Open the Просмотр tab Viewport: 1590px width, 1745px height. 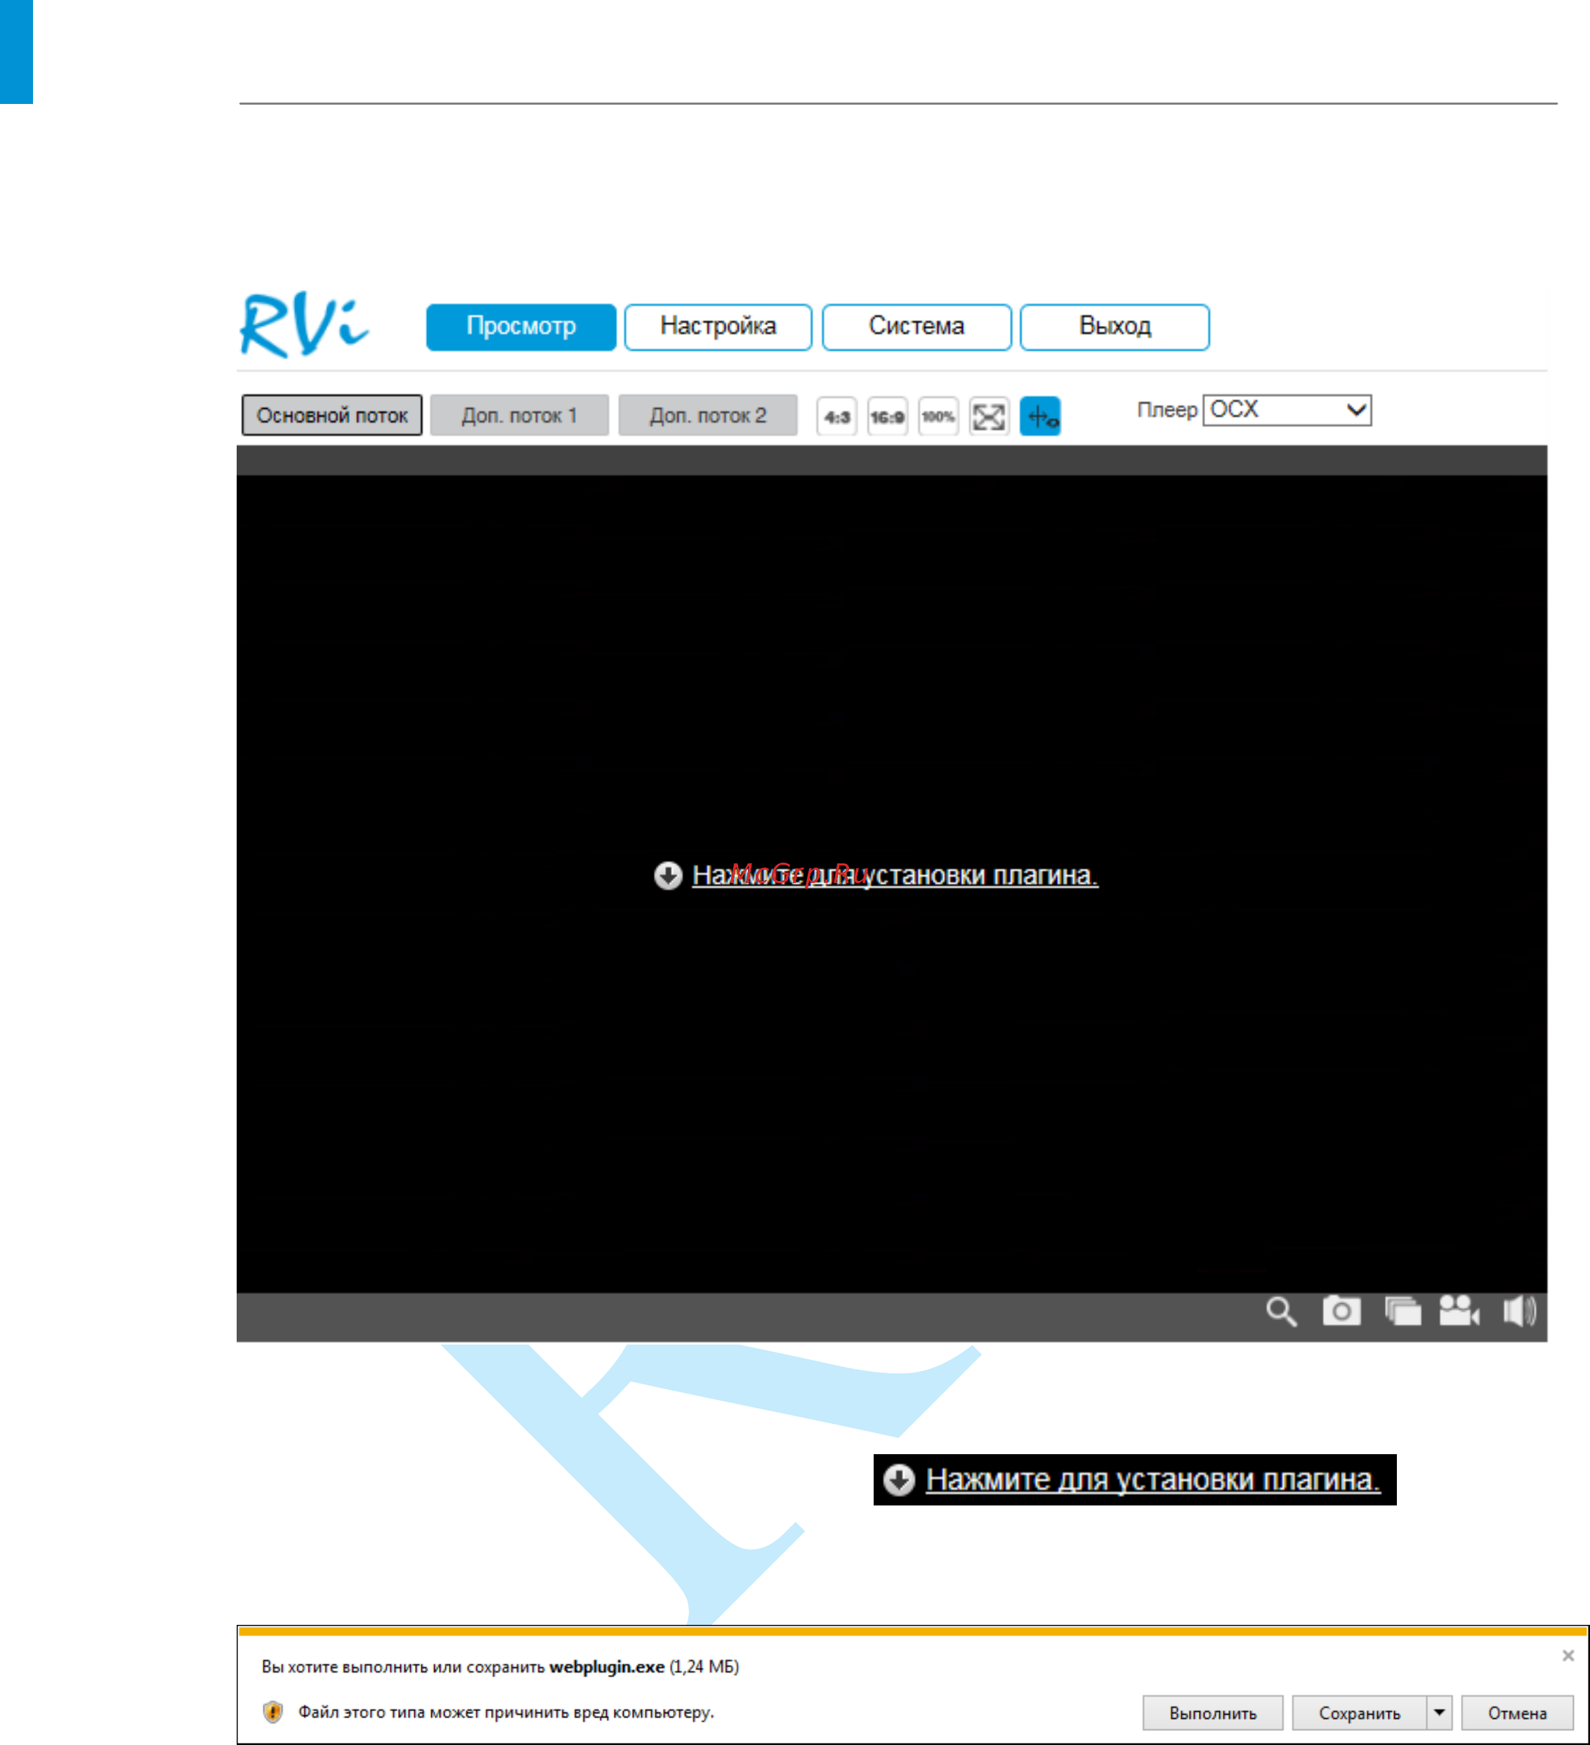coord(521,327)
